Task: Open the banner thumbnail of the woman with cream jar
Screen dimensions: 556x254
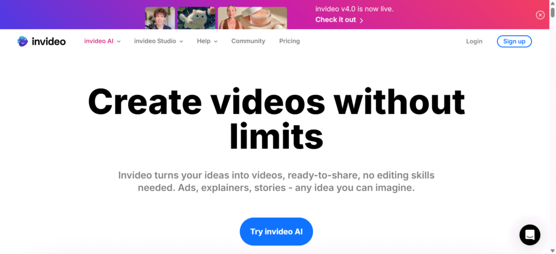Action: (x=252, y=18)
